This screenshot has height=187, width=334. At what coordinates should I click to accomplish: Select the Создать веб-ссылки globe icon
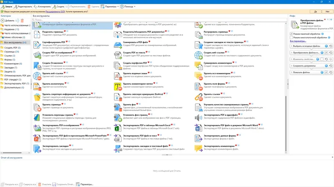(198, 55)
